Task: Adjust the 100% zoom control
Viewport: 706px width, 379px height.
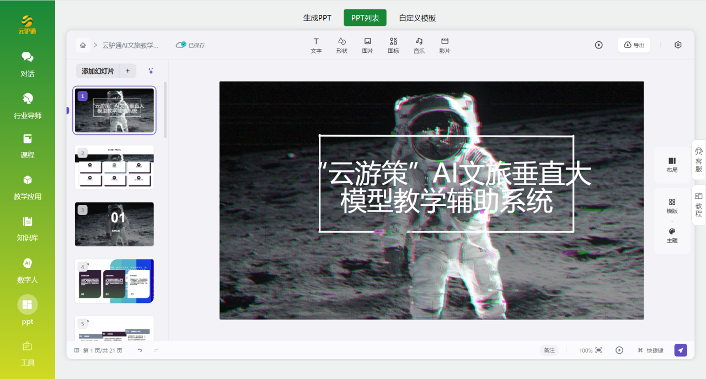Action: tap(588, 350)
